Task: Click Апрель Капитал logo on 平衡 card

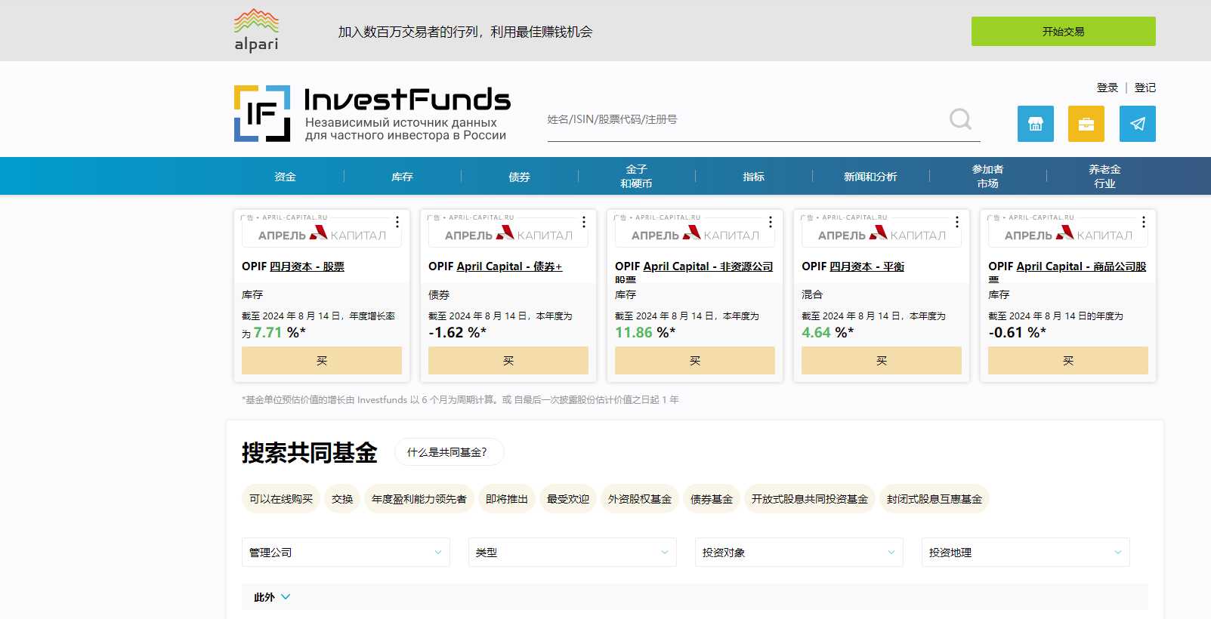Action: tap(882, 235)
